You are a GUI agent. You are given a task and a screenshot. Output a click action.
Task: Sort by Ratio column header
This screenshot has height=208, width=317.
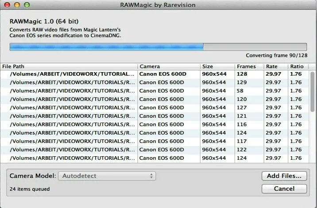point(298,66)
